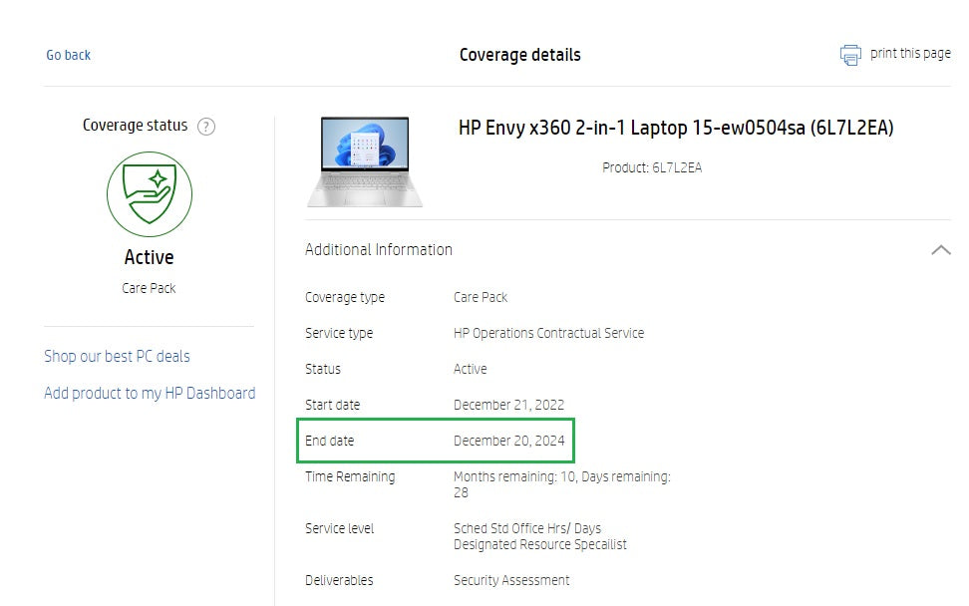Click the Additional Information heading
969x606 pixels.
(x=379, y=250)
